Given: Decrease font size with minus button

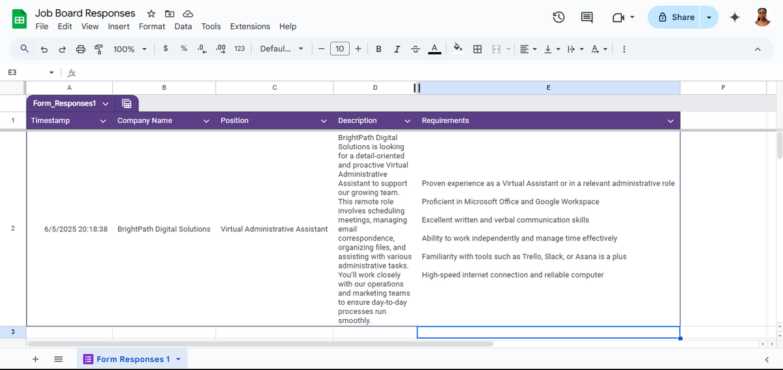Looking at the screenshot, I should click(322, 49).
